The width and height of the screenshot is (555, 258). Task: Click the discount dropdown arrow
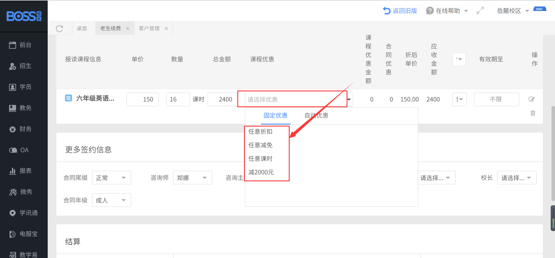point(349,99)
